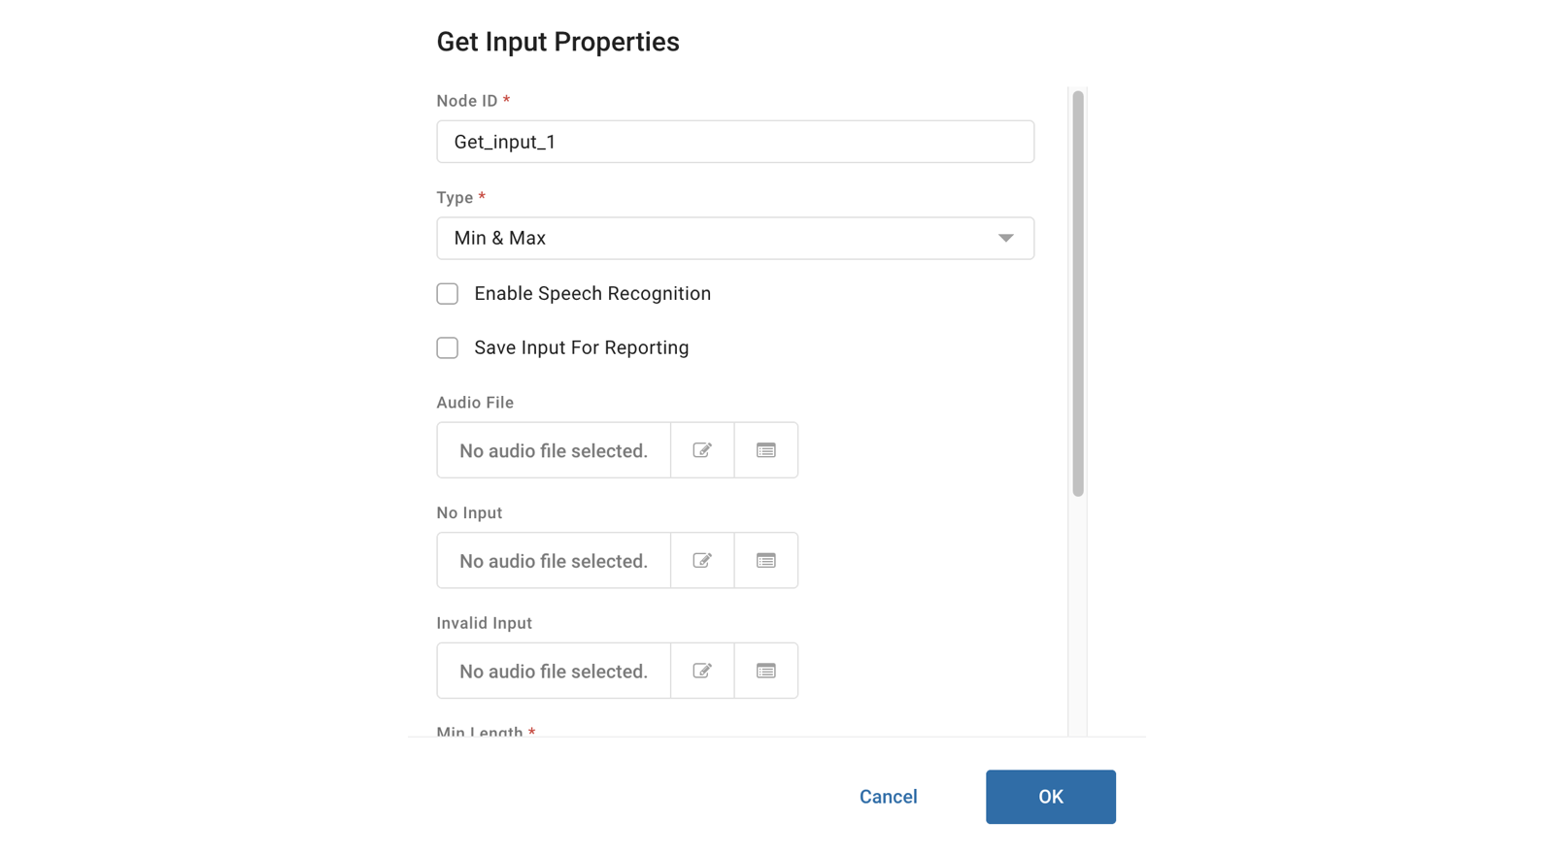Cancel the Get Input Properties dialog
This screenshot has height=854, width=1554.
tap(888, 797)
